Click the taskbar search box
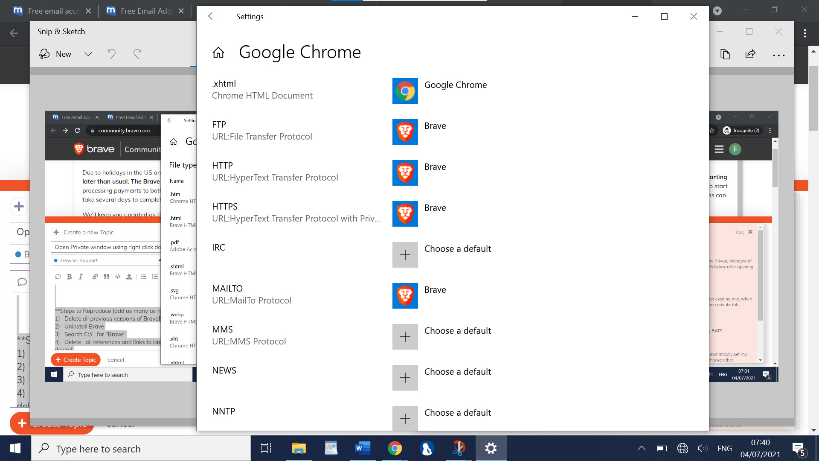 click(141, 449)
